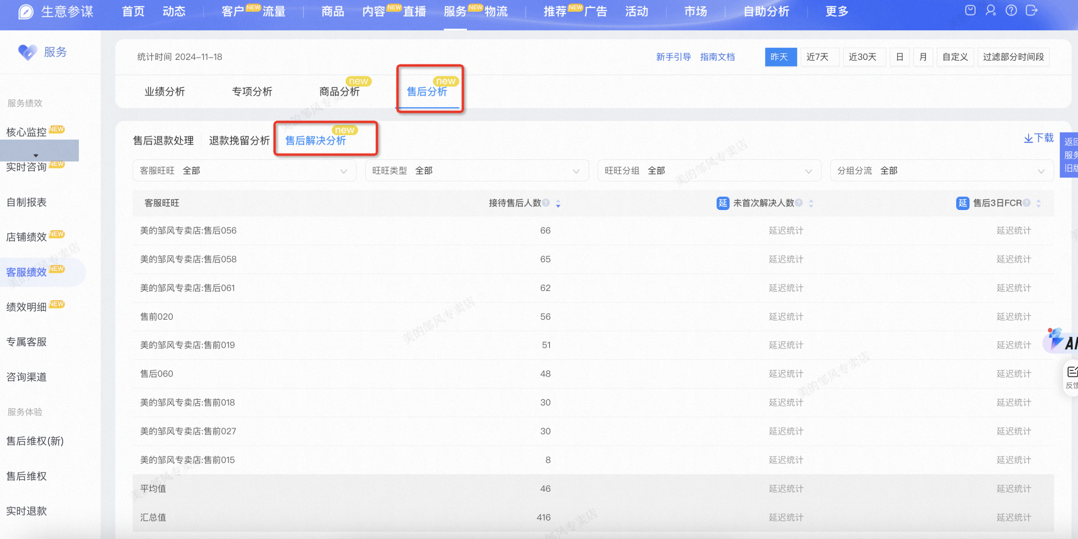Open 绩效明细 in the sidebar
Image resolution: width=1078 pixels, height=539 pixels.
[27, 307]
